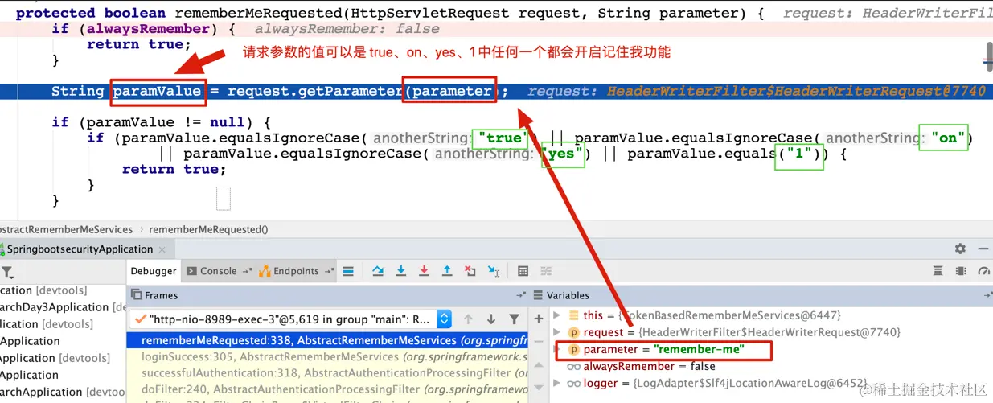Viewport: 993px width, 403px height.
Task: Select the rememberMeRequested:338 stack frame
Action: [x=328, y=340]
